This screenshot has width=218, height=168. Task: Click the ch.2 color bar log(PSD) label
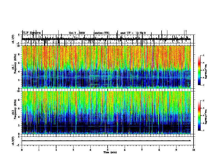[x=206, y=117]
